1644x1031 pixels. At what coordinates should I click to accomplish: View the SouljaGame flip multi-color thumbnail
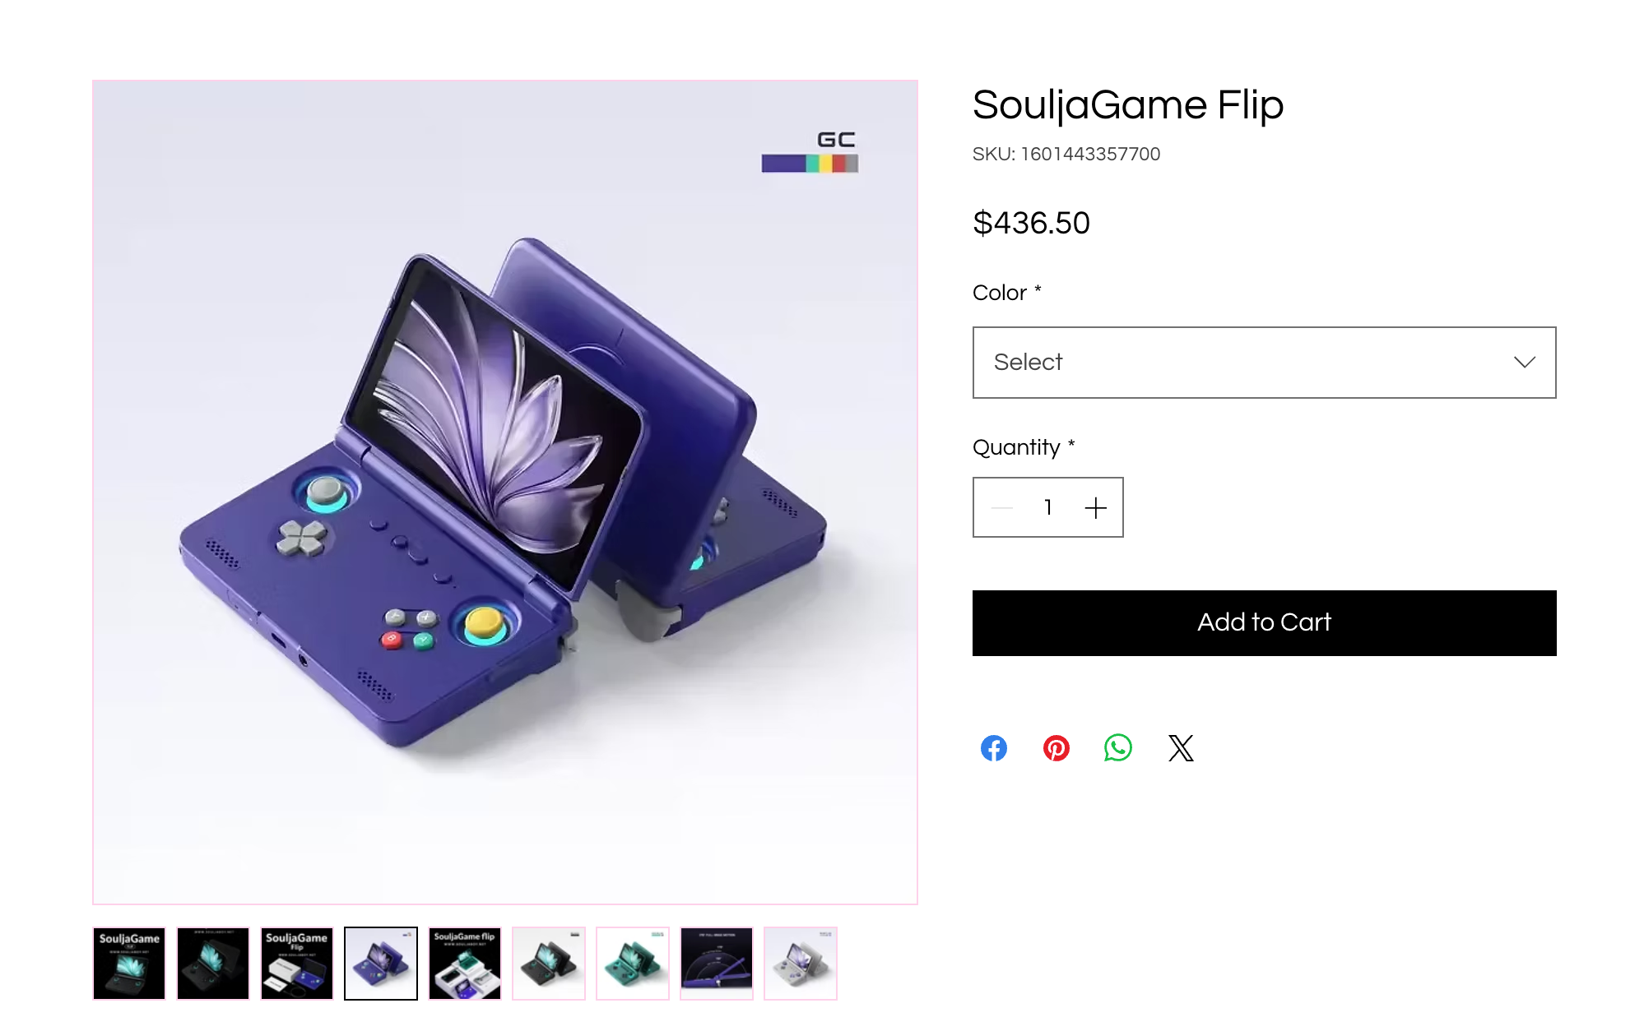tap(465, 964)
